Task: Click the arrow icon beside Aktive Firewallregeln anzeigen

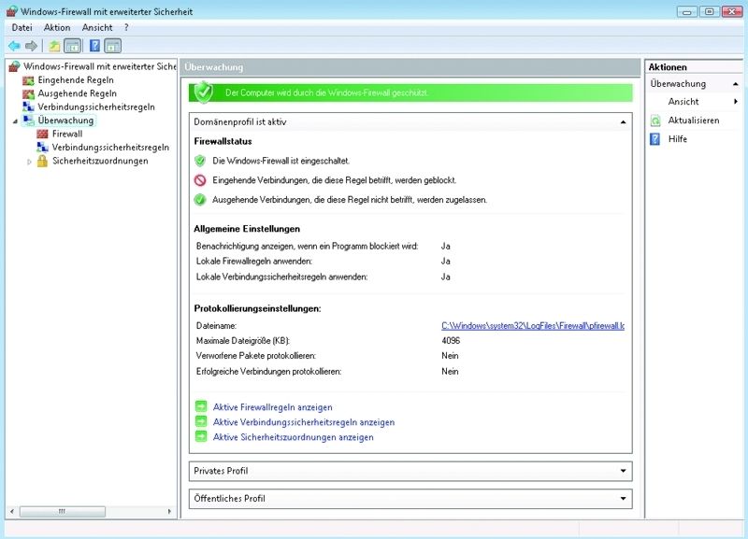Action: 201,406
